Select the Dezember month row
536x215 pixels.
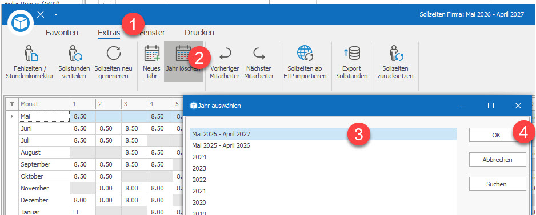click(x=44, y=200)
